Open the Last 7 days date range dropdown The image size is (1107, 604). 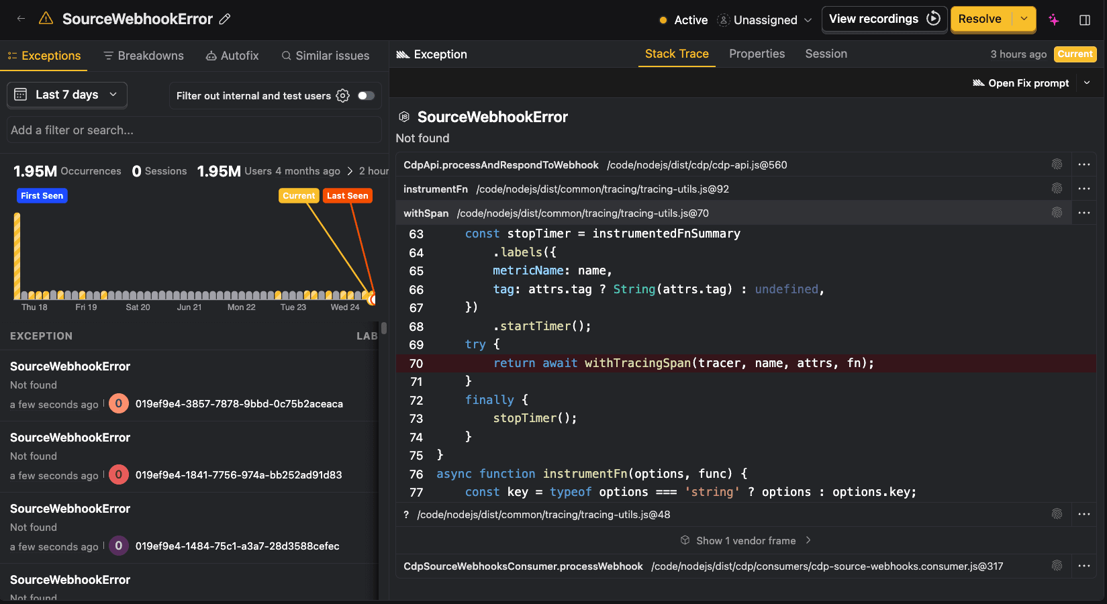[67, 95]
